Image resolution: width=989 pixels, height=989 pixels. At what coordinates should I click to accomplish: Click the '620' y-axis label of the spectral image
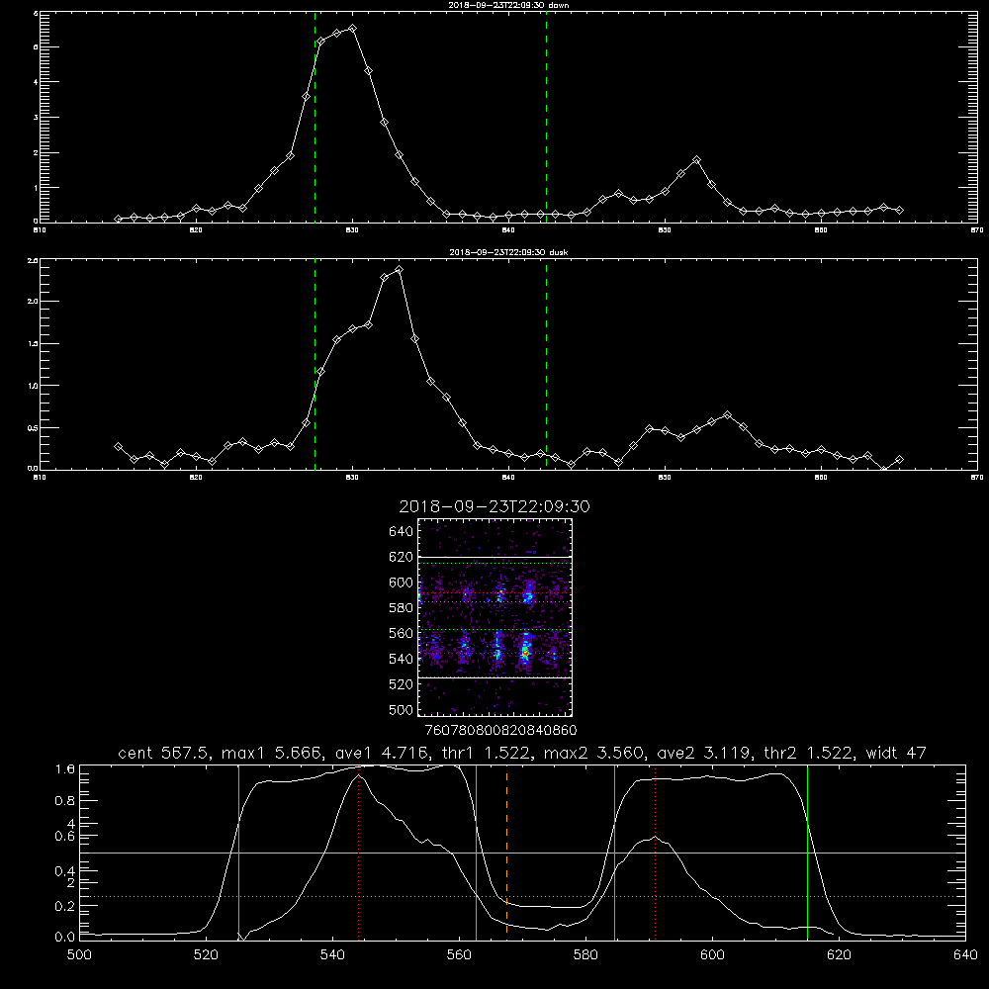[402, 557]
